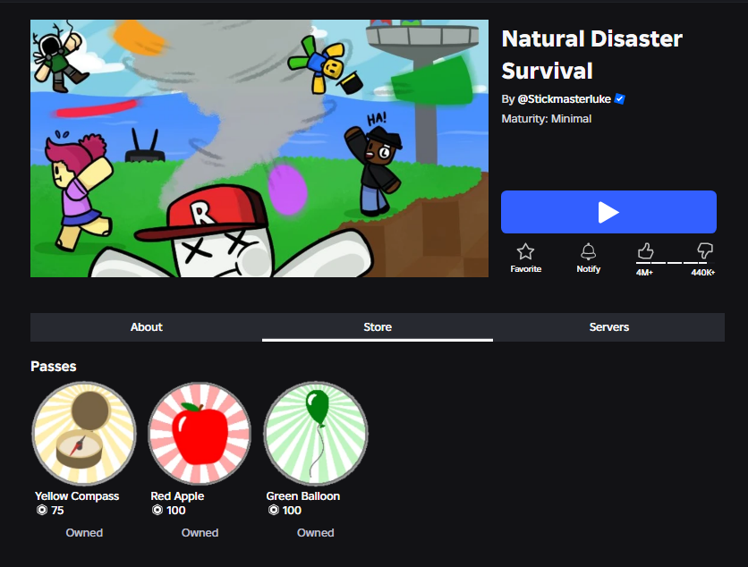Click the Natural Disaster Survival title
The image size is (748, 567).
tap(592, 55)
